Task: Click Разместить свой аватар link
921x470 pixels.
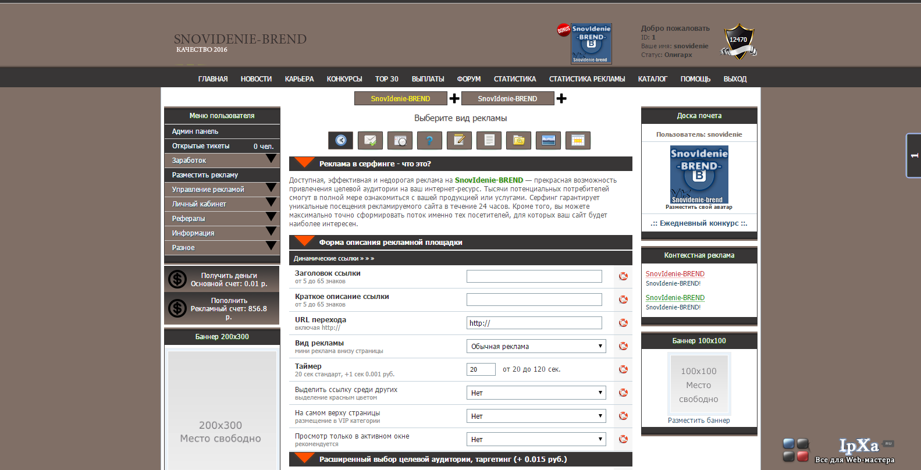Action: point(699,207)
